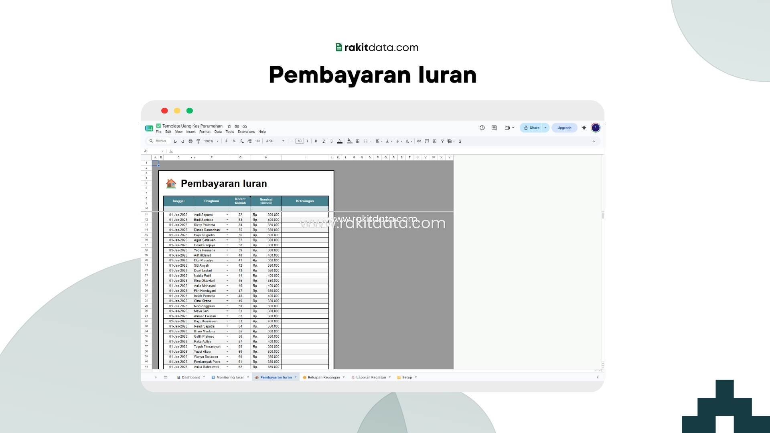Open the borders tool
770x433 pixels.
[x=358, y=141]
